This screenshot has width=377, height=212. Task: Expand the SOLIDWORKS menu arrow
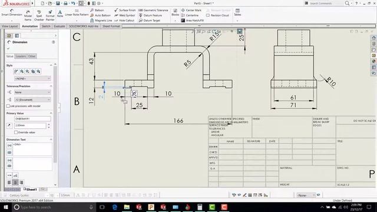[32, 4]
